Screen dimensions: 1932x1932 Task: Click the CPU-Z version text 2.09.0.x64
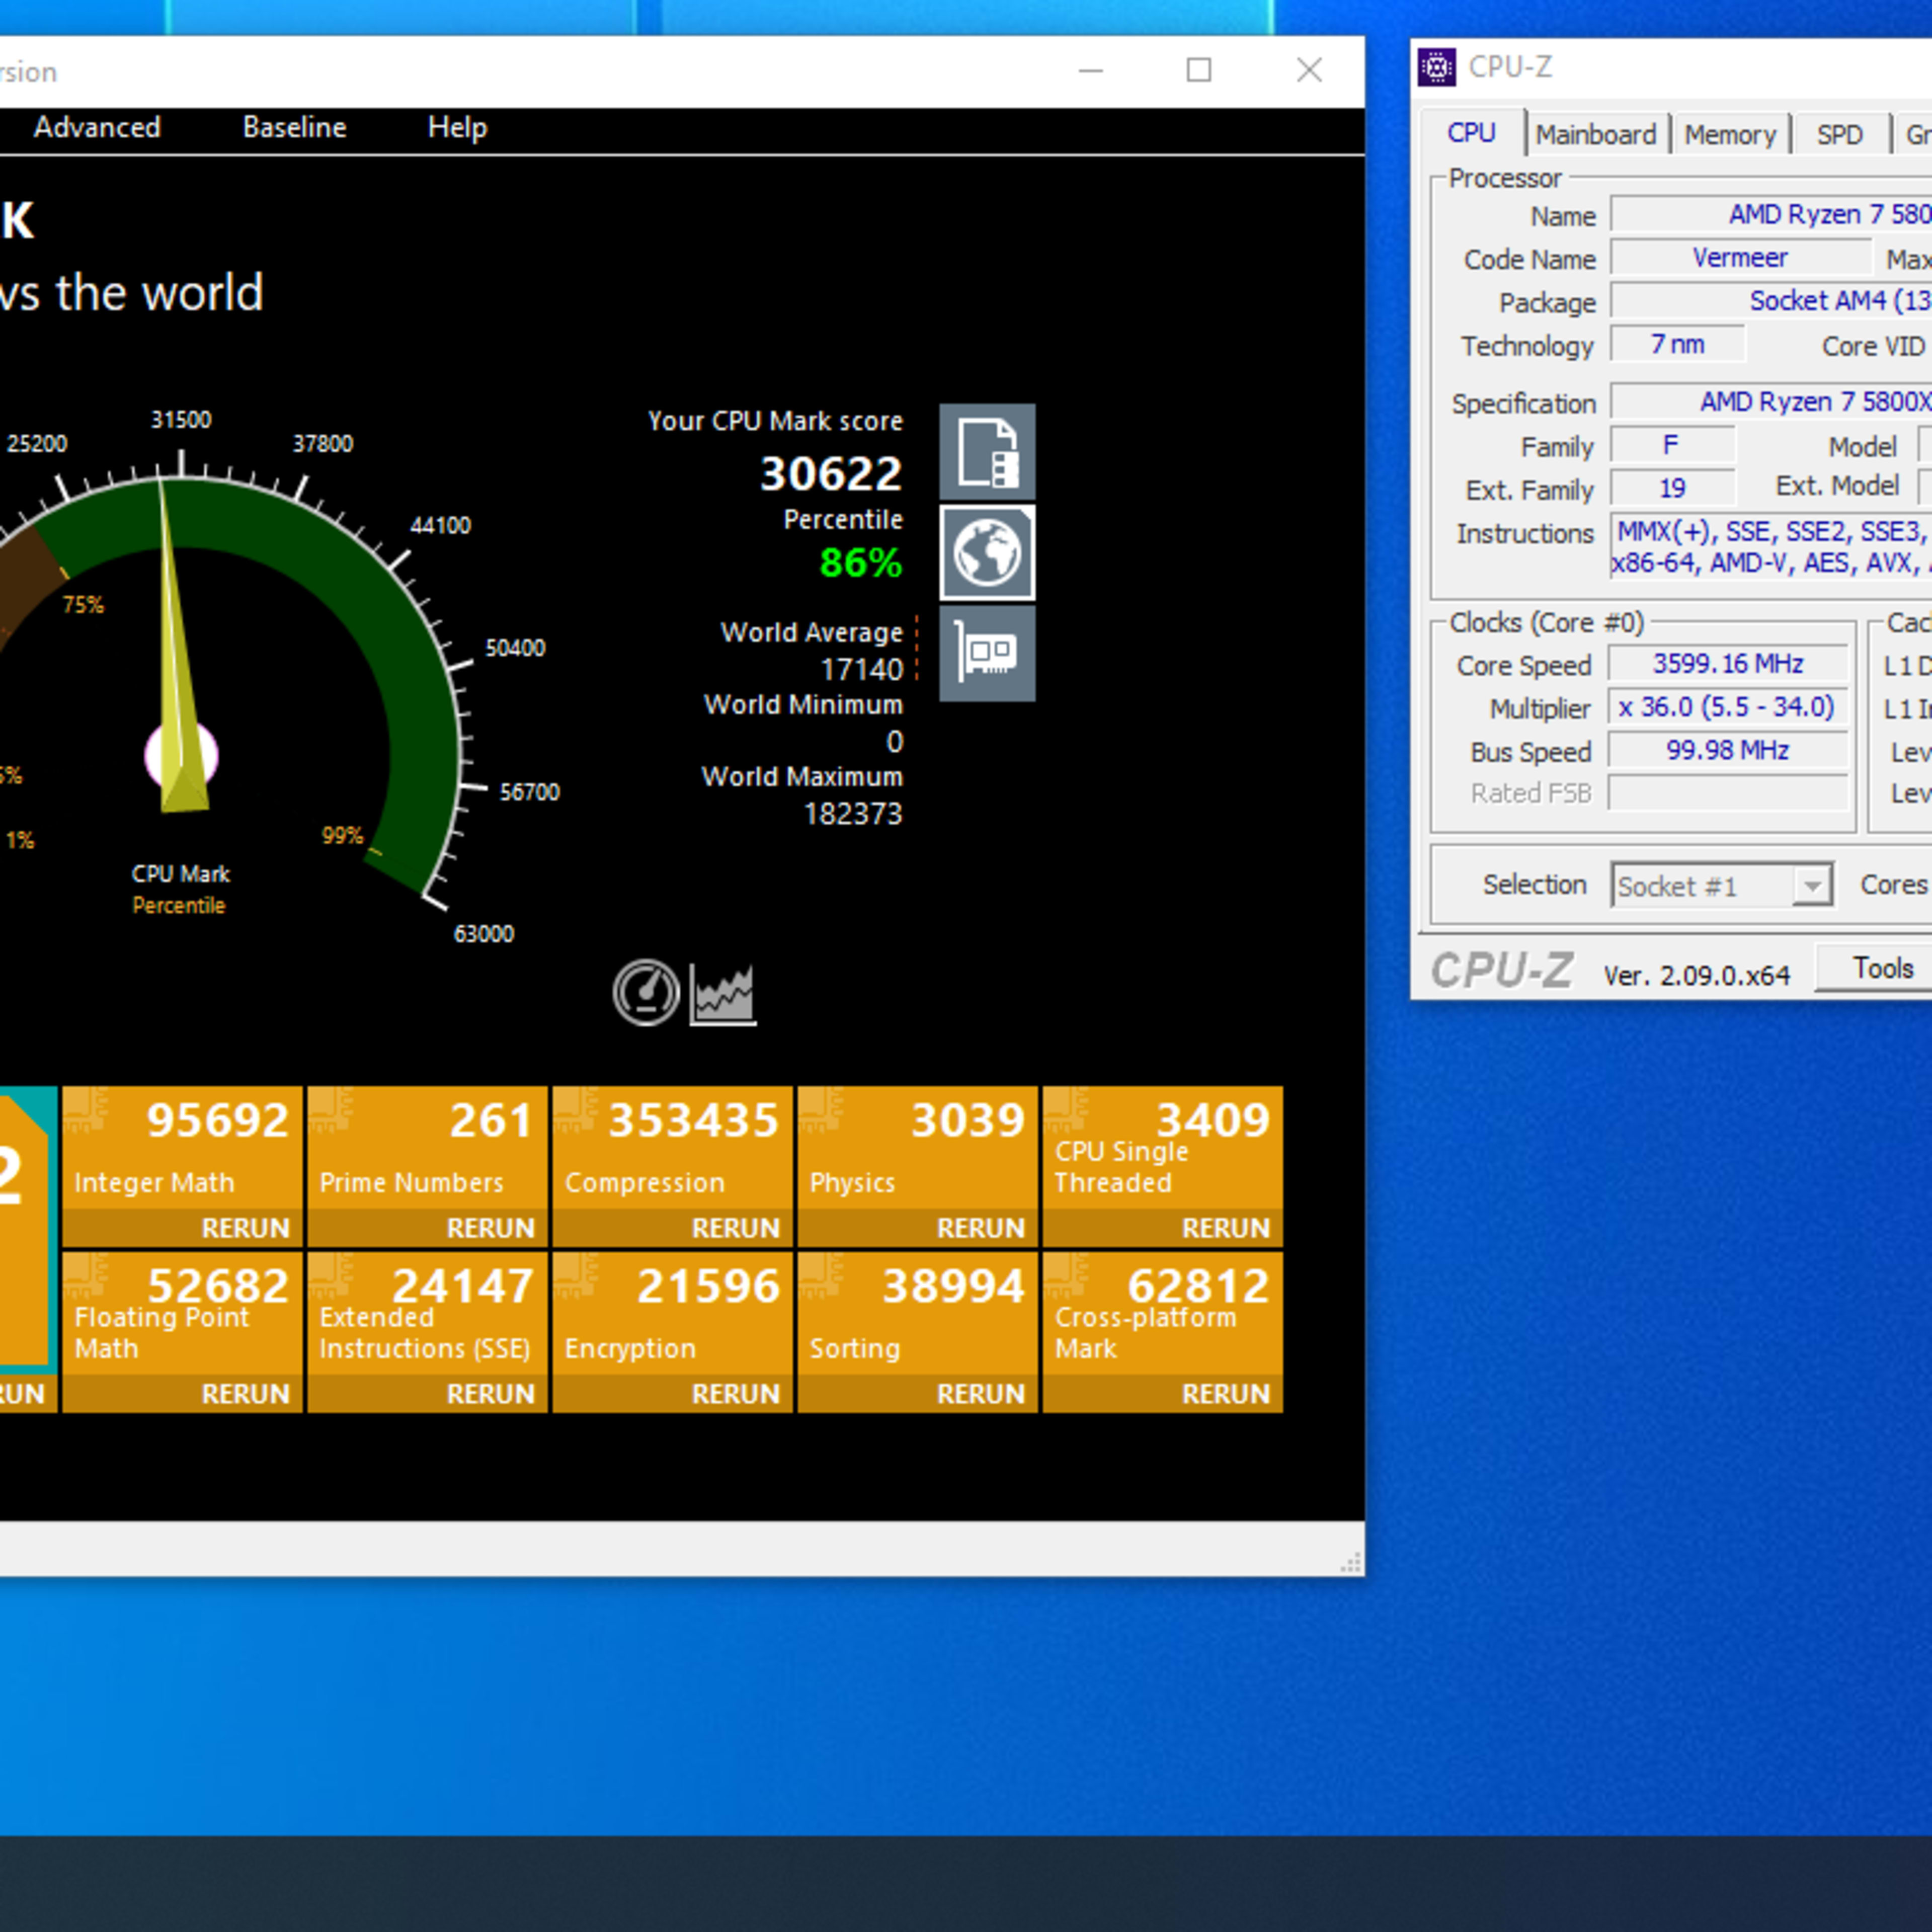tap(1697, 975)
